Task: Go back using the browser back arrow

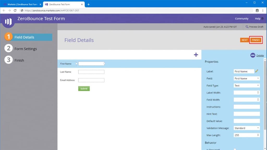Action: (x=4, y=10)
